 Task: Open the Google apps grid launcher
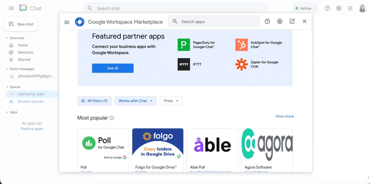pyautogui.click(x=350, y=8)
